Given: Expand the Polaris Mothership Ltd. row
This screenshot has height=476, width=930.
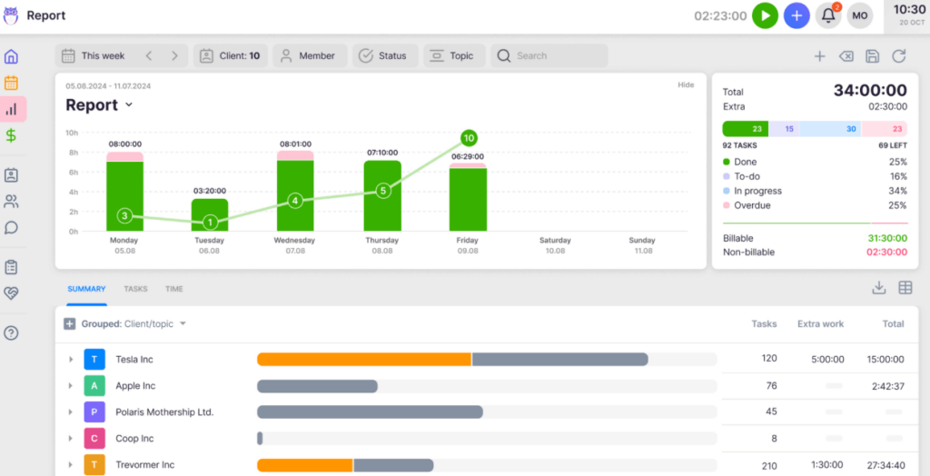Looking at the screenshot, I should (x=71, y=412).
